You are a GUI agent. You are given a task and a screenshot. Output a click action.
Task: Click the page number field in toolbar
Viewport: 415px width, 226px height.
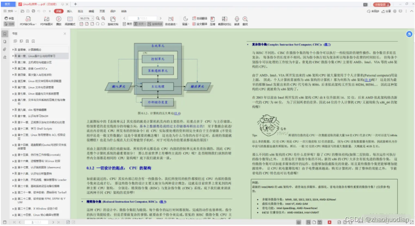[142, 19]
